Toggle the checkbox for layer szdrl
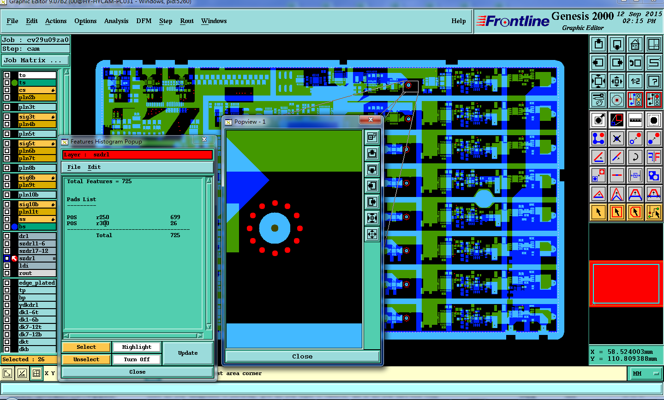 (7, 258)
